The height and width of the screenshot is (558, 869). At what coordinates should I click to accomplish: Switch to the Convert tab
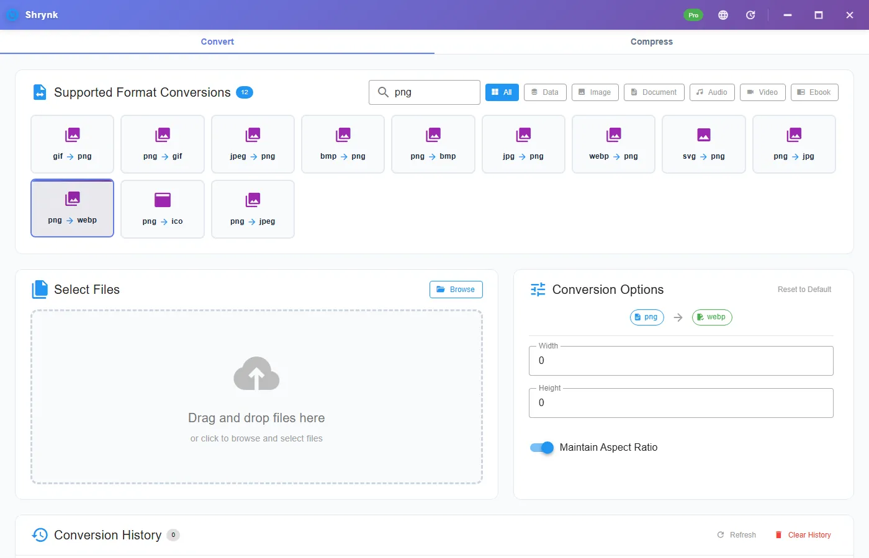pos(217,42)
